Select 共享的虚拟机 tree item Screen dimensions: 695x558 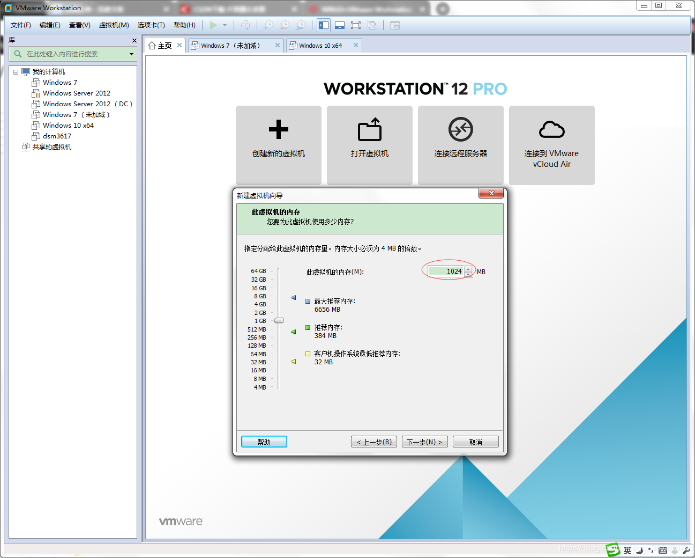point(51,147)
